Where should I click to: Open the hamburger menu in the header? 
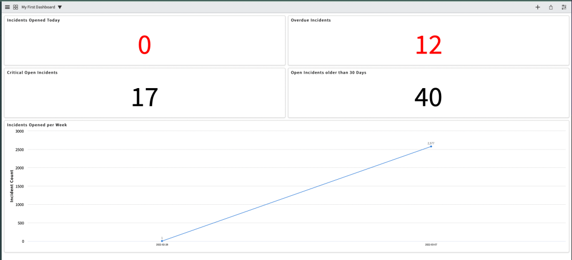7,7
